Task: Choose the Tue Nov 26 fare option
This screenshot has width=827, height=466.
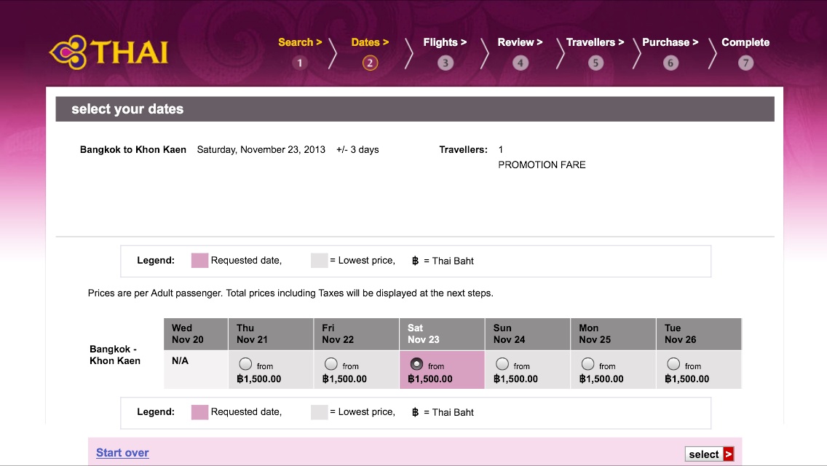Action: (x=673, y=364)
